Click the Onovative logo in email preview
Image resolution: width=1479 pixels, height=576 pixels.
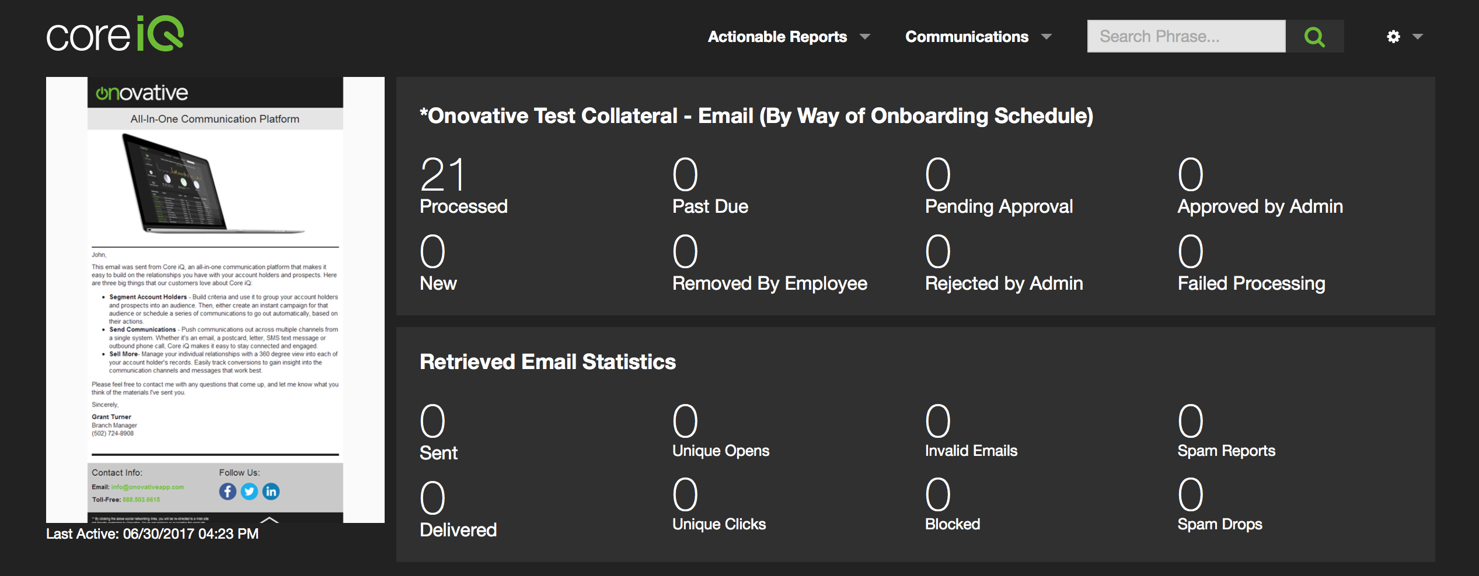point(142,93)
